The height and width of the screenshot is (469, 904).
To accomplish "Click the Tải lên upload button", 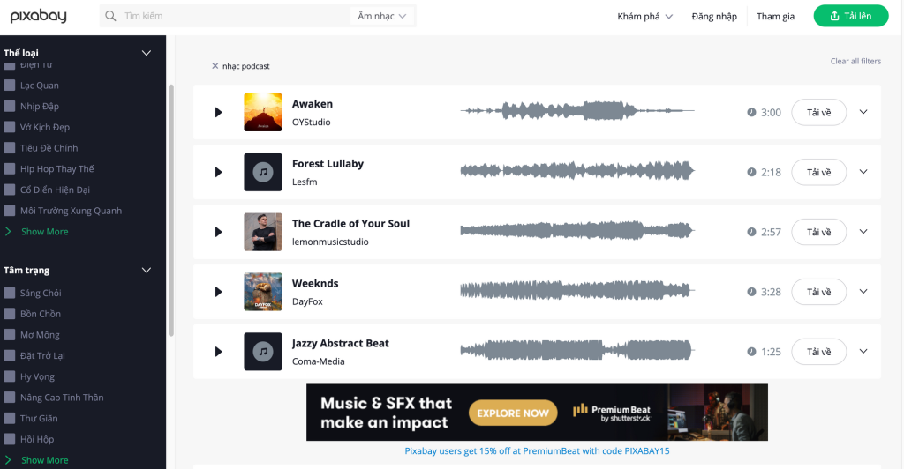I will (x=851, y=16).
